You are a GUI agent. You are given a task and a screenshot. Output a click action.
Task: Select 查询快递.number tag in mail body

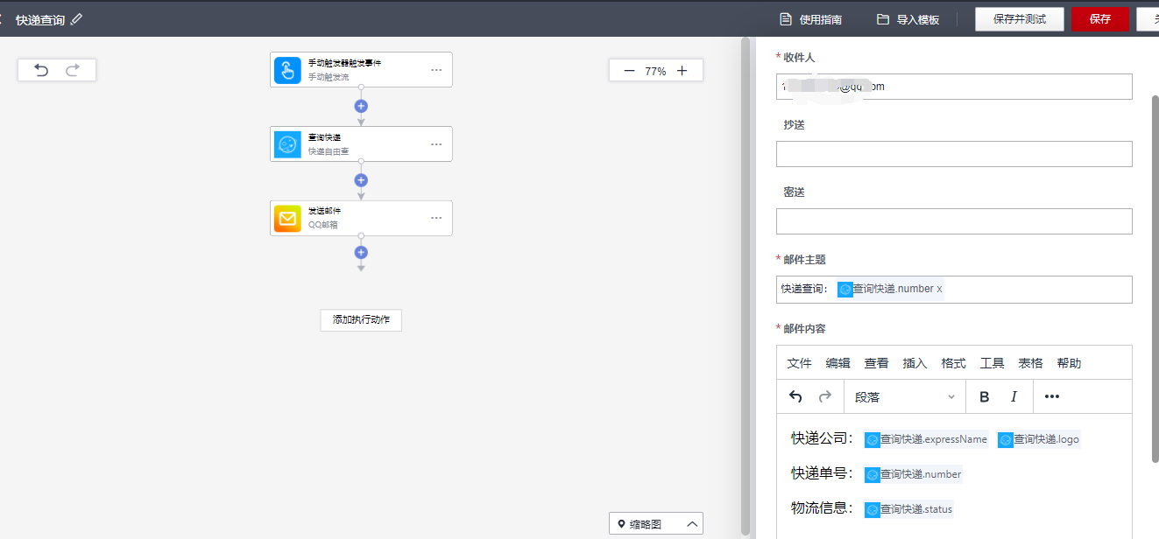point(913,474)
